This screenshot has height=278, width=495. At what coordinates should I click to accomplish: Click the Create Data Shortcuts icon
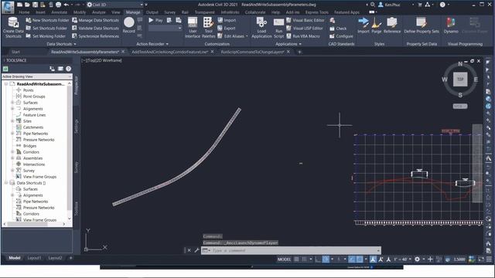[13, 23]
